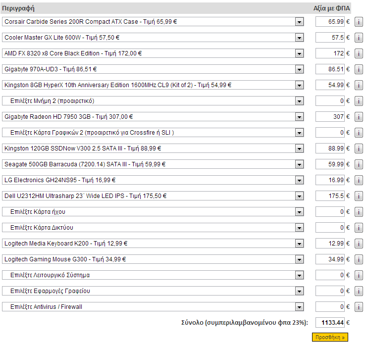This screenshot has height=347, width=367.
Task: Expand the Gigabyte 970A-UD3 motherboard dropdown
Action: coord(153,69)
